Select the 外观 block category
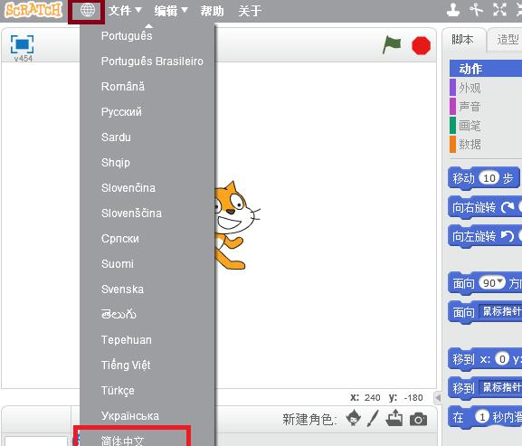Image resolution: width=522 pixels, height=446 pixels. coord(486,88)
